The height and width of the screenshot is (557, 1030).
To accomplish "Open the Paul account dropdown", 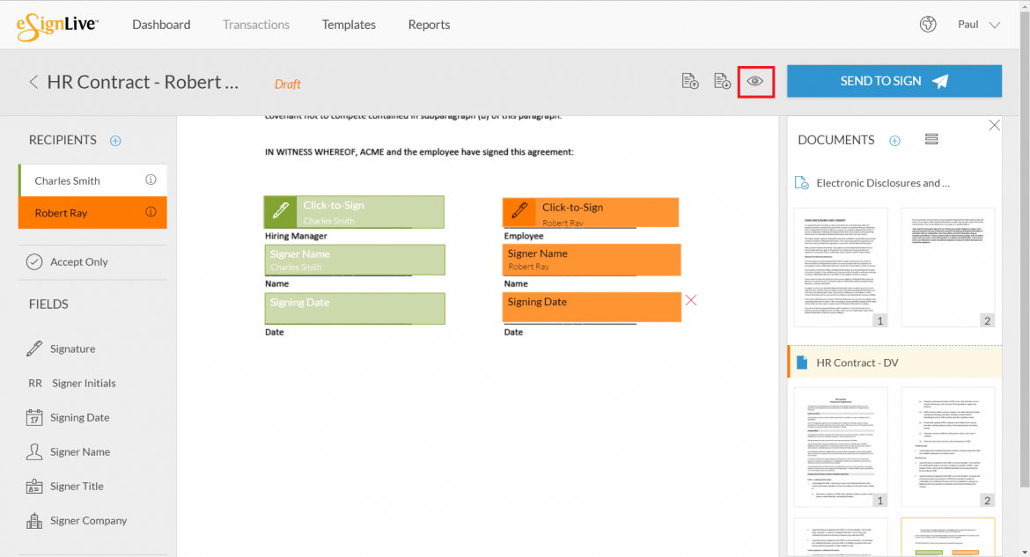I will click(978, 24).
